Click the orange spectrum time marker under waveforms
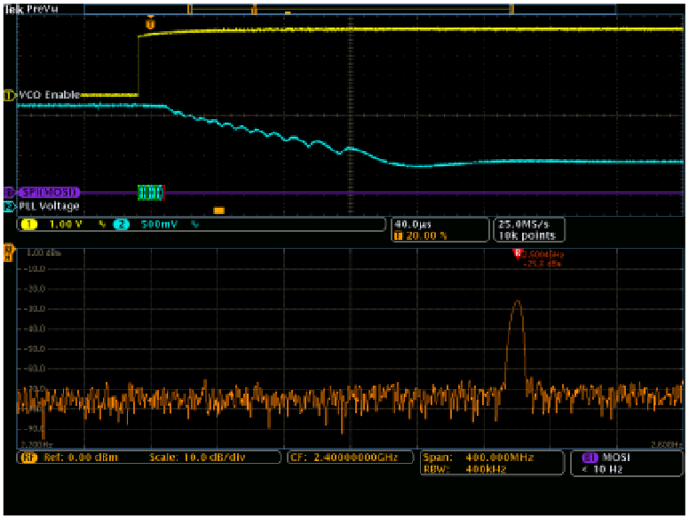The height and width of the screenshot is (518, 689). (x=219, y=211)
